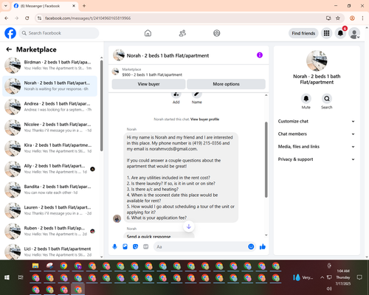Click Norah's listing thumbnail in right panel
Viewport: 369px width, 295px height.
pos(317,61)
